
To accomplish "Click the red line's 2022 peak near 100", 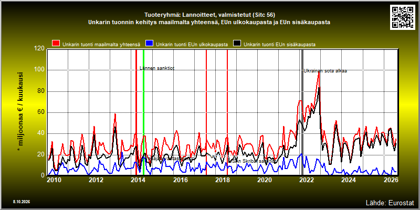I will pyautogui.click(x=319, y=72).
